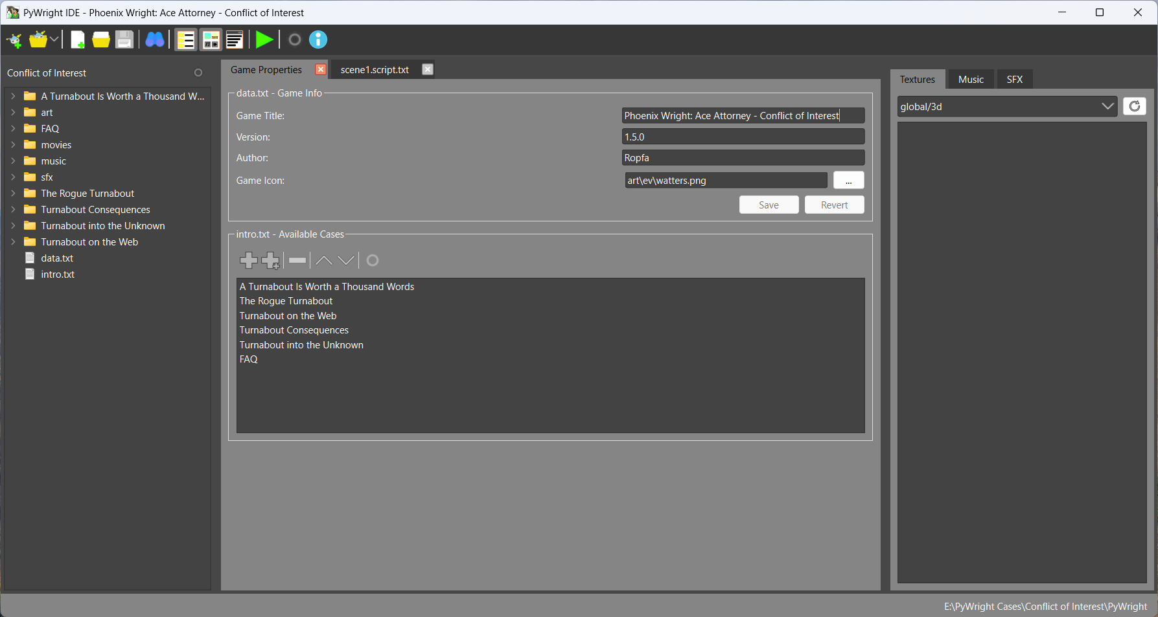Select intro.txt in the file tree
The height and width of the screenshot is (617, 1158).
(58, 275)
